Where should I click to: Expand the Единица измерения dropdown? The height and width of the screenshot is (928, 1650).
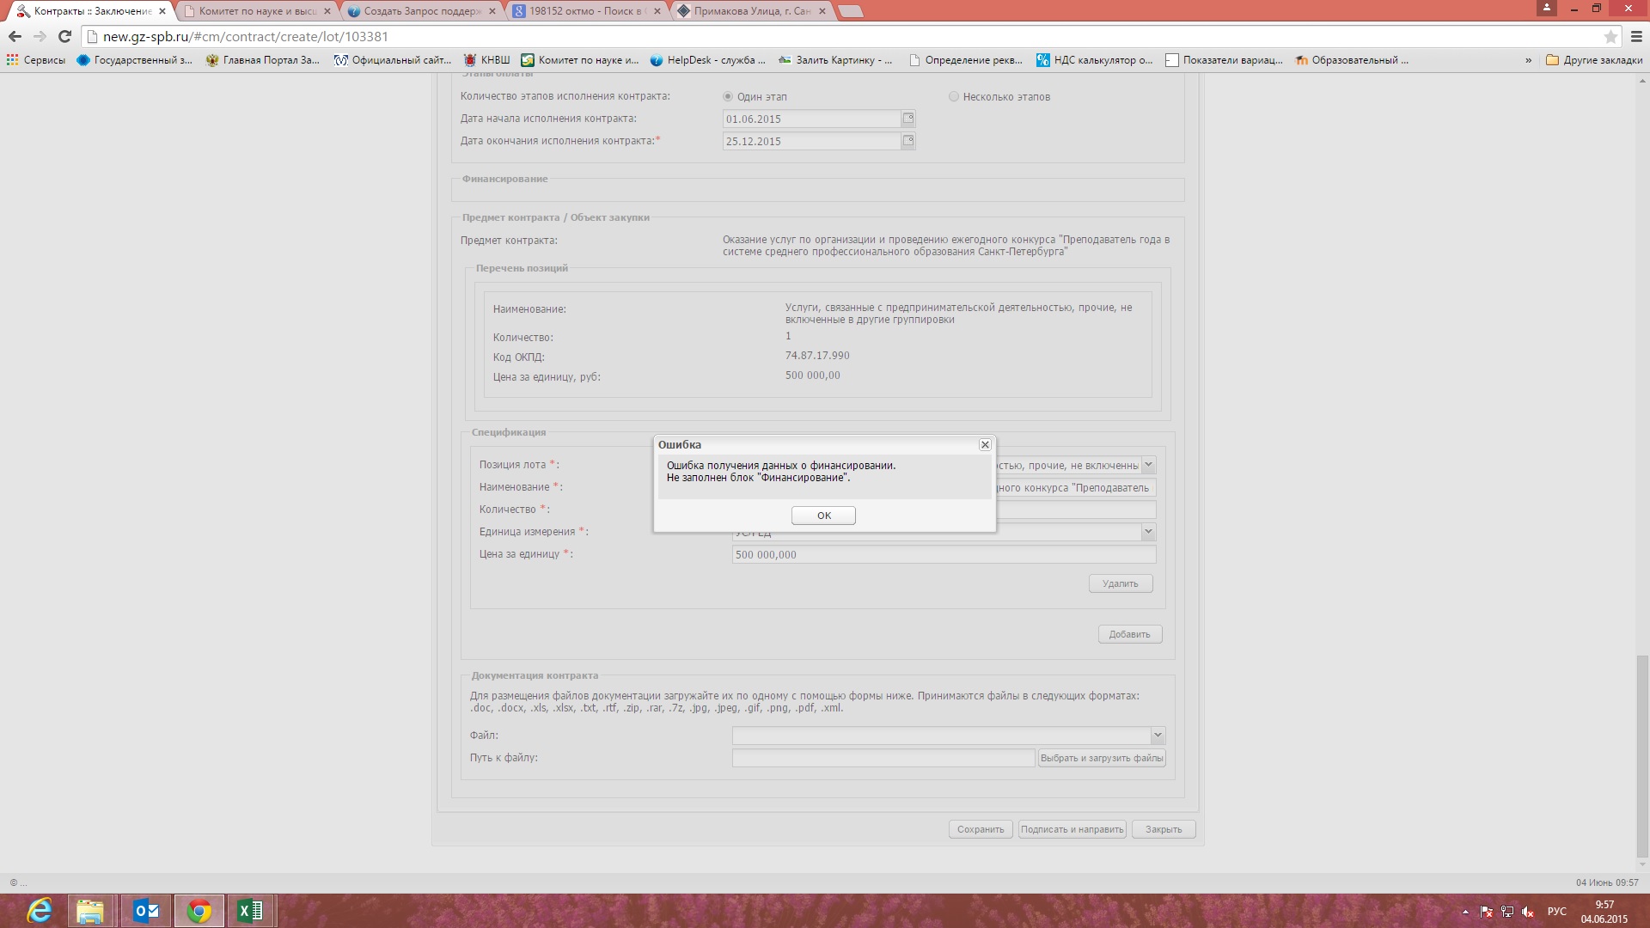1148,532
